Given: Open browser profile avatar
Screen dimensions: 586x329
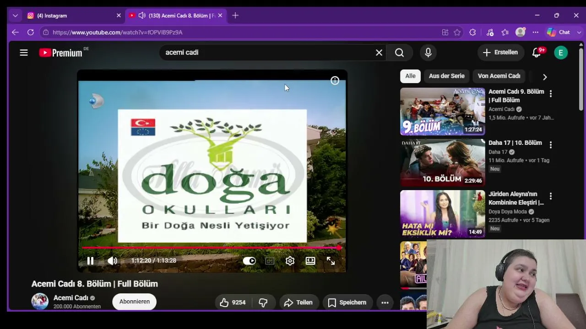Looking at the screenshot, I should [521, 32].
